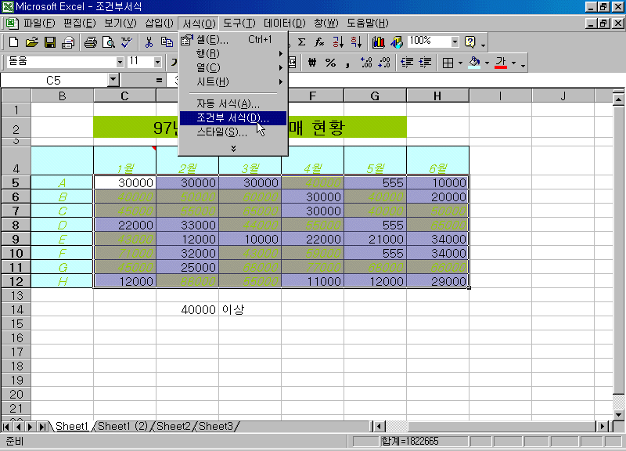Click the Cut scissors icon
The width and height of the screenshot is (626, 451).
[x=148, y=42]
